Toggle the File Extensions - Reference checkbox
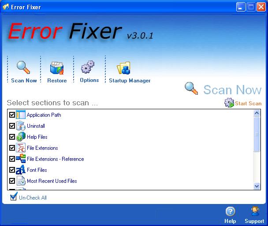This screenshot has height=226, width=268. (12, 159)
